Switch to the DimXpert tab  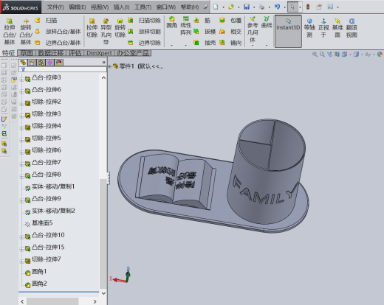coord(99,53)
